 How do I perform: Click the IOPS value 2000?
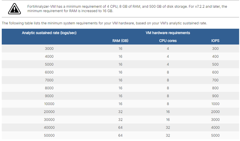coord(215,112)
